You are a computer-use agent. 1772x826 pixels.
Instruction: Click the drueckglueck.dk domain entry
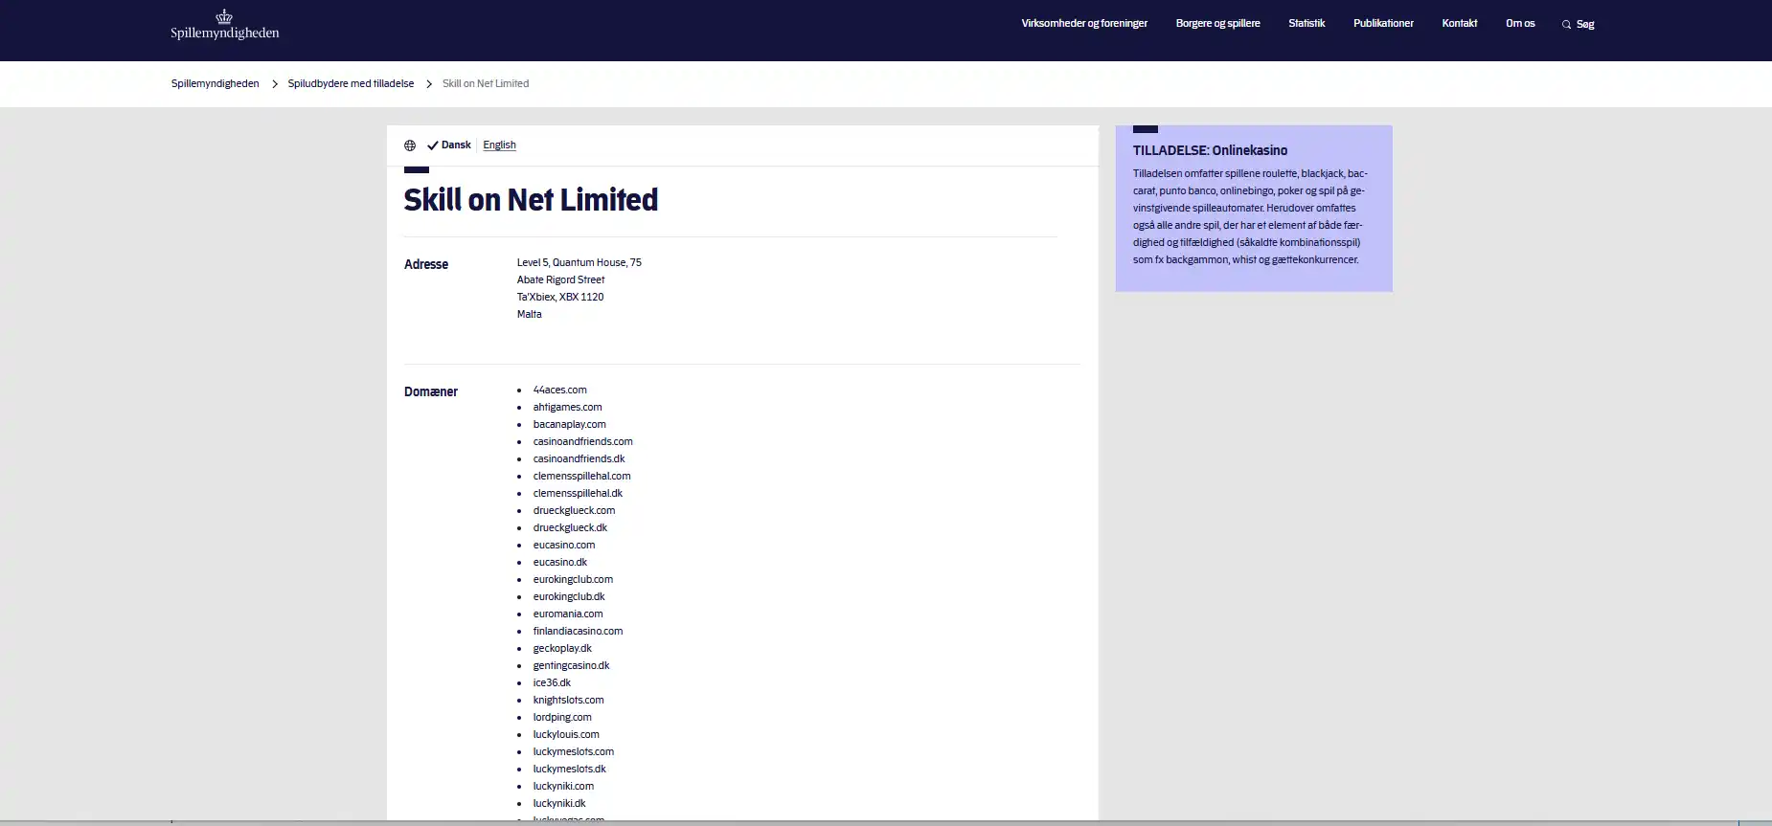click(x=571, y=528)
